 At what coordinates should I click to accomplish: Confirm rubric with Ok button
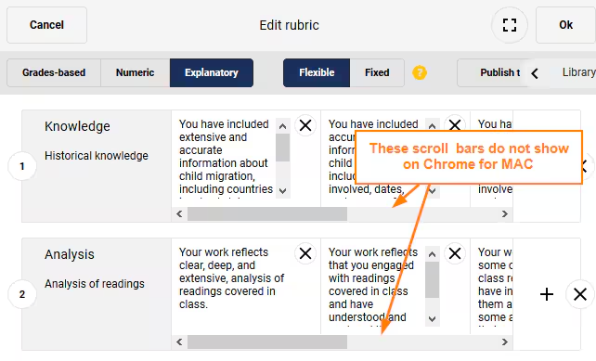(565, 25)
